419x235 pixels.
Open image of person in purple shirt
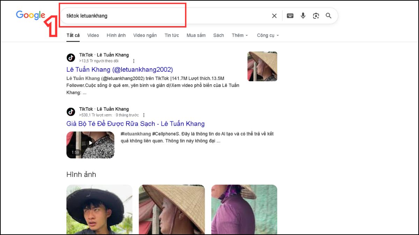pyautogui.click(x=244, y=210)
